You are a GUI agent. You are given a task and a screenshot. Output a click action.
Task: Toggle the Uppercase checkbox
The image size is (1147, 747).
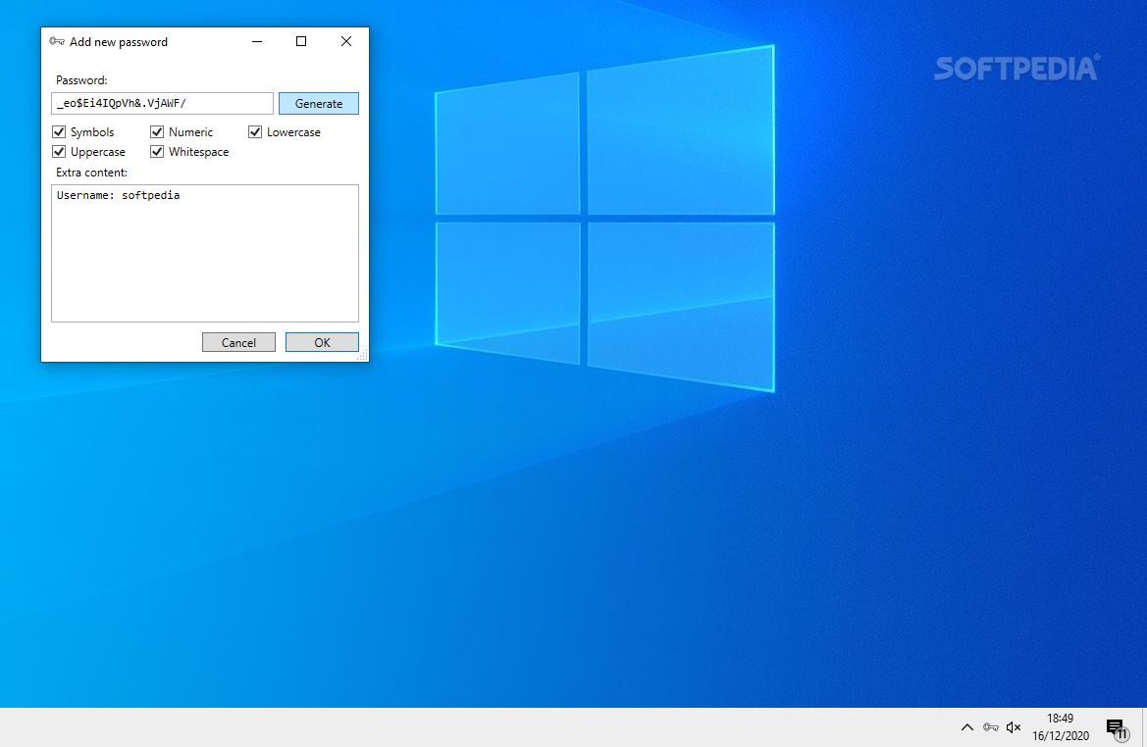click(x=59, y=152)
